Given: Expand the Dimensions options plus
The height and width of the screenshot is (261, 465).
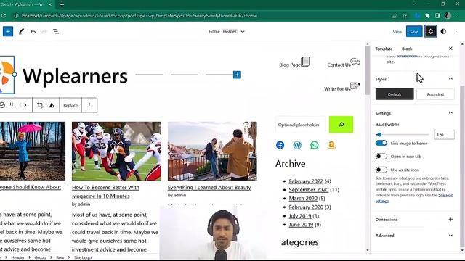Looking at the screenshot, I should 450,219.
